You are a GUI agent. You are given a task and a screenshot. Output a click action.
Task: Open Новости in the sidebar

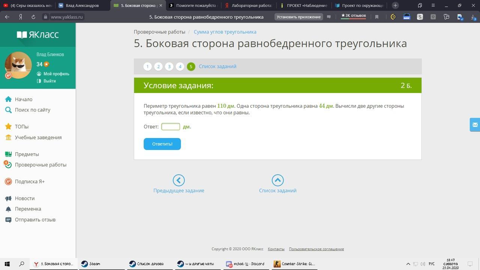25,198
